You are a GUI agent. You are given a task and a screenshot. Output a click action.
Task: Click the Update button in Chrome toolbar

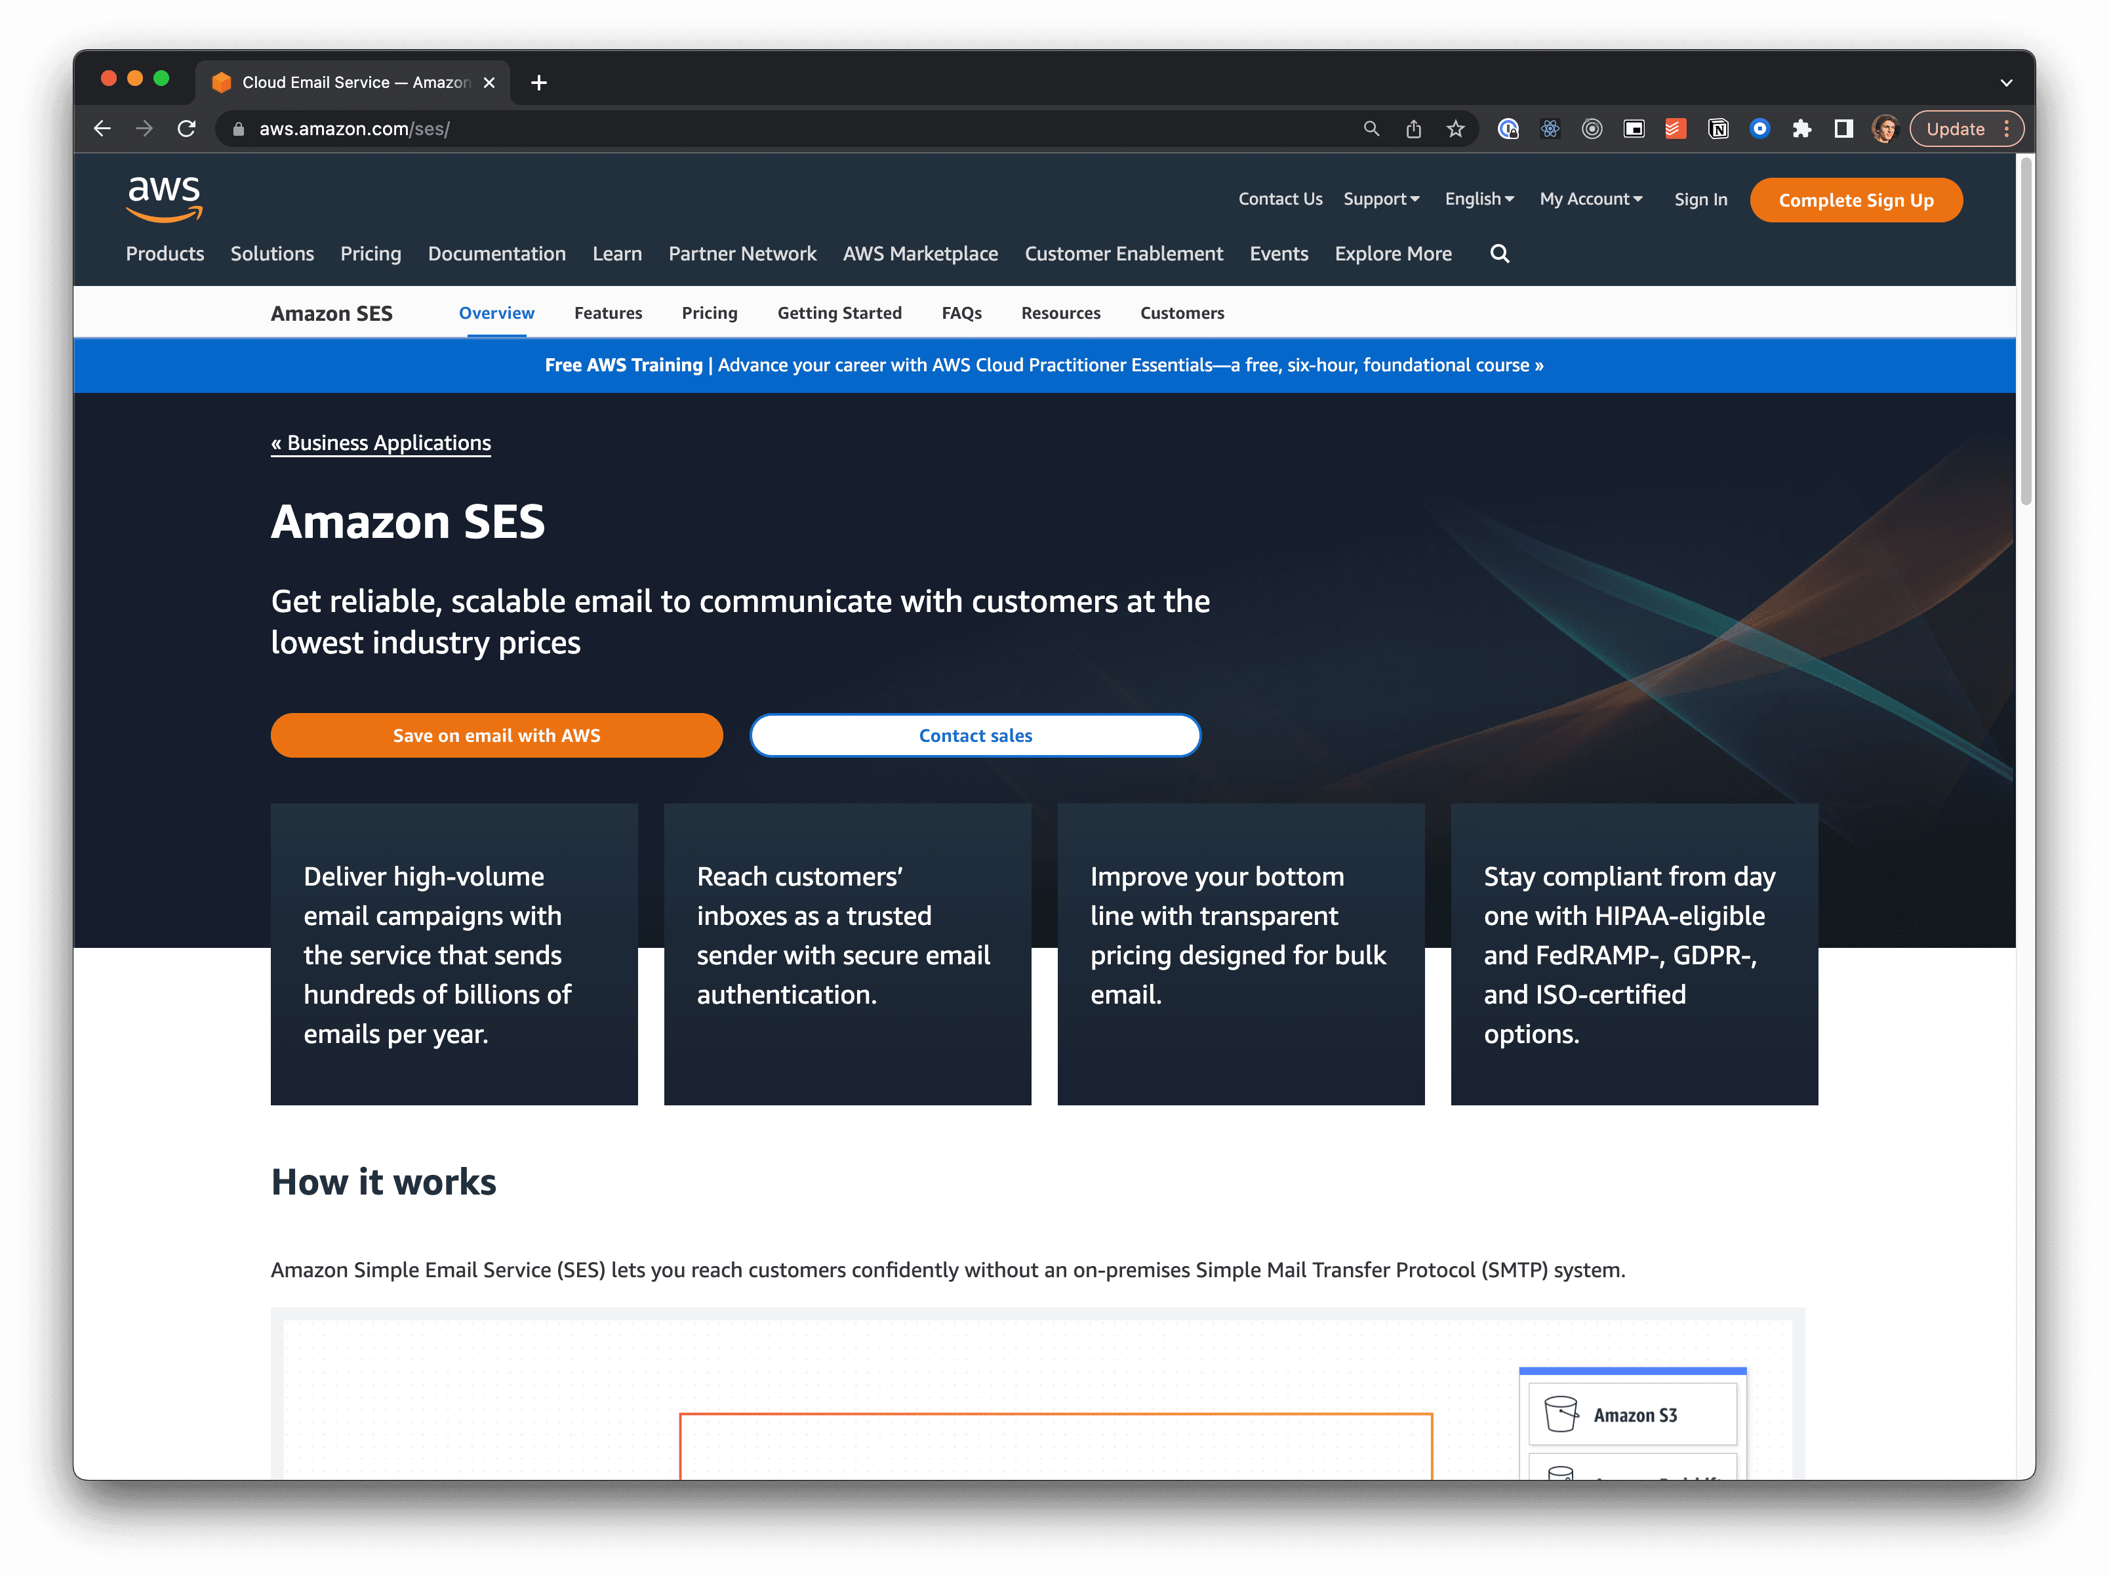pos(1956,129)
